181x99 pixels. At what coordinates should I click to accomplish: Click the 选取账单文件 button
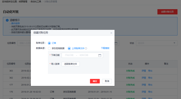pyautogui.click(x=71, y=64)
